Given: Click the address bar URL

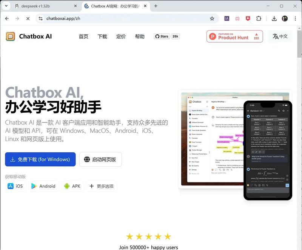Looking at the screenshot, I should pyautogui.click(x=63, y=18).
